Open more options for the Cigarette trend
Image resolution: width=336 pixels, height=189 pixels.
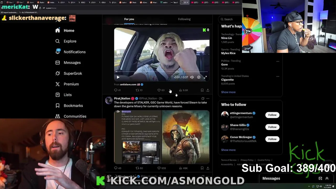tap(277, 77)
